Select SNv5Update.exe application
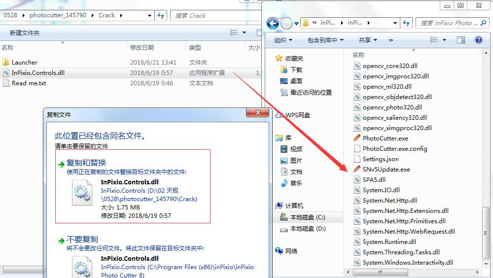 [386, 170]
